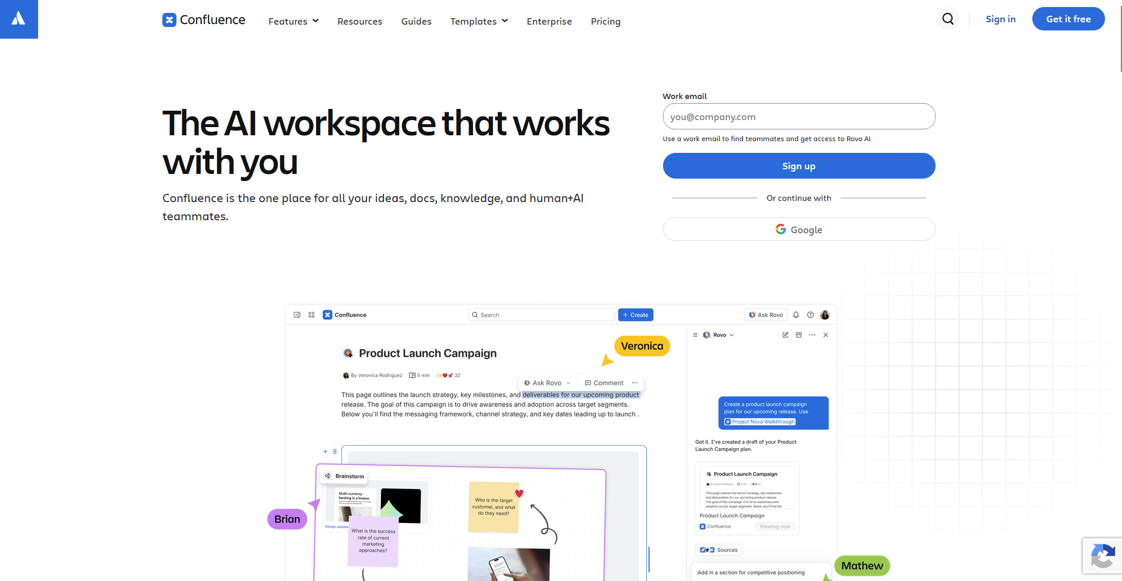Click the layout icon in the Rovo panel header
The width and height of the screenshot is (1122, 581).
coord(799,335)
